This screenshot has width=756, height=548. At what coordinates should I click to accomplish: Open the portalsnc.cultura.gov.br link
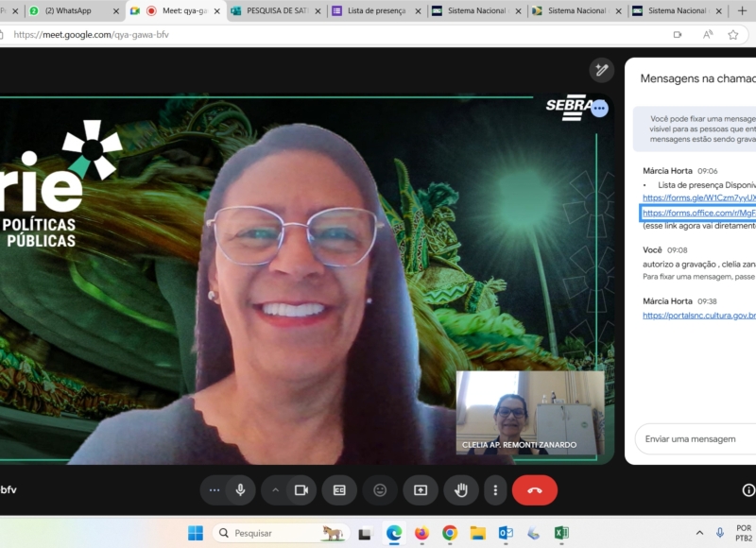pyautogui.click(x=698, y=315)
